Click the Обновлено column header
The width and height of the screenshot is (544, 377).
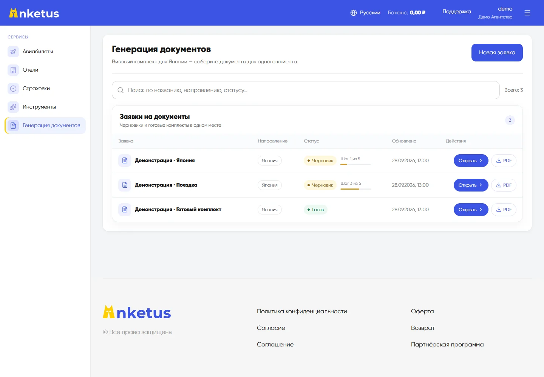coord(404,141)
